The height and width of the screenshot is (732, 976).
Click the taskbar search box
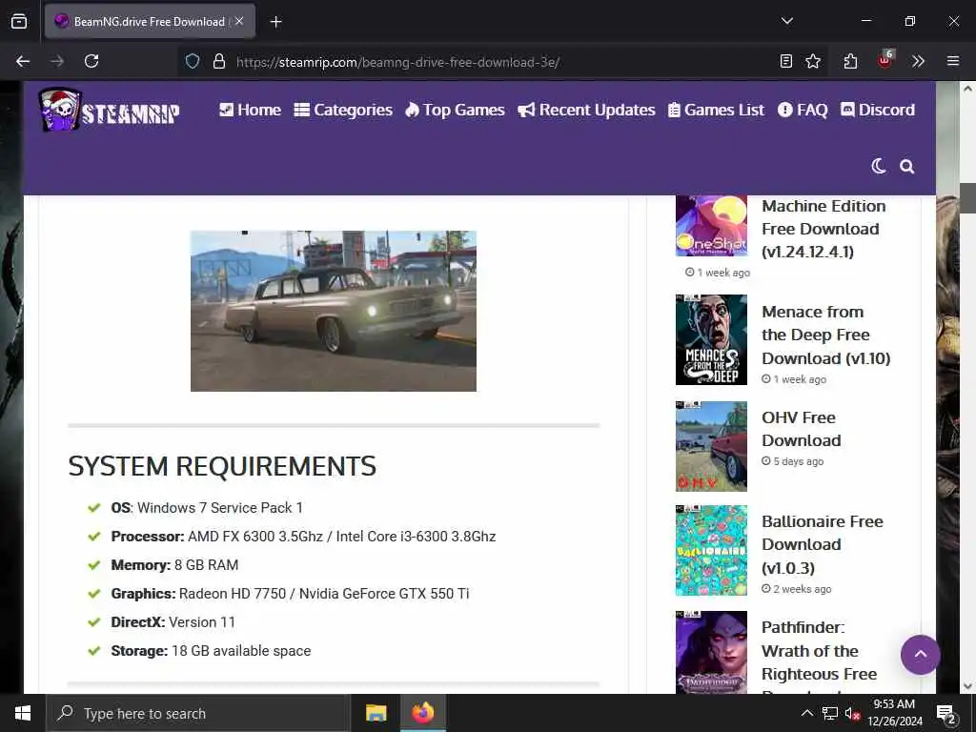[x=198, y=713]
